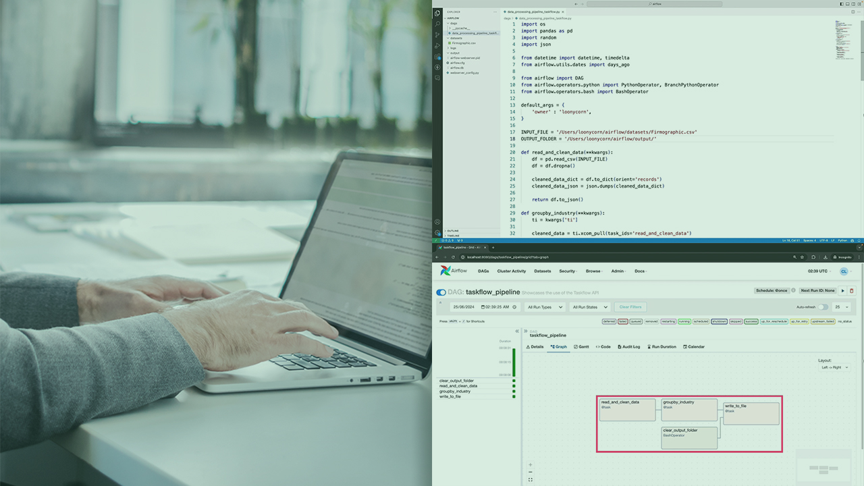This screenshot has height=486, width=864.
Task: Delete the DAG using the trash icon
Action: tap(851, 291)
